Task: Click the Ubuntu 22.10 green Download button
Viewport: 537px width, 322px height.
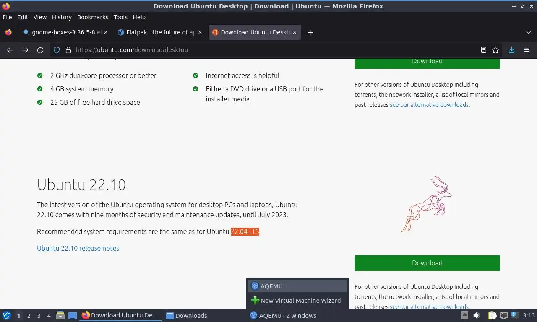Action: (427, 263)
